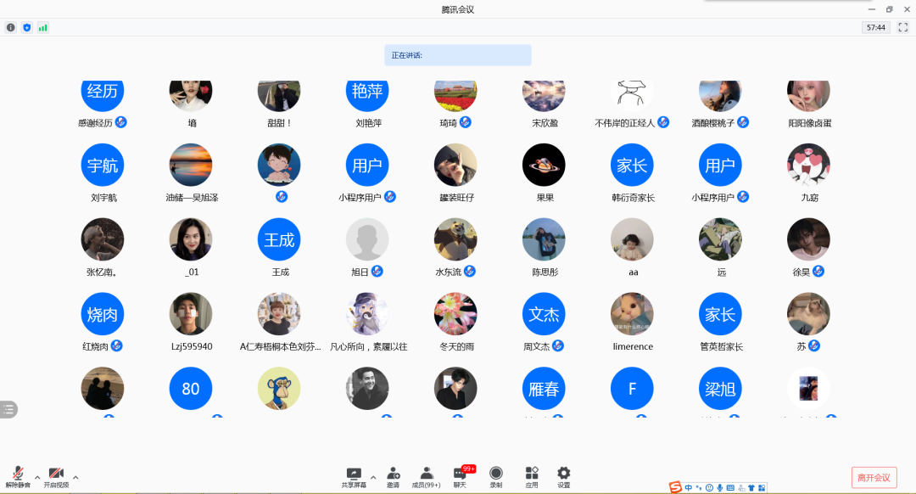Check the green network signal icon
Image resolution: width=916 pixels, height=494 pixels.
(42, 27)
